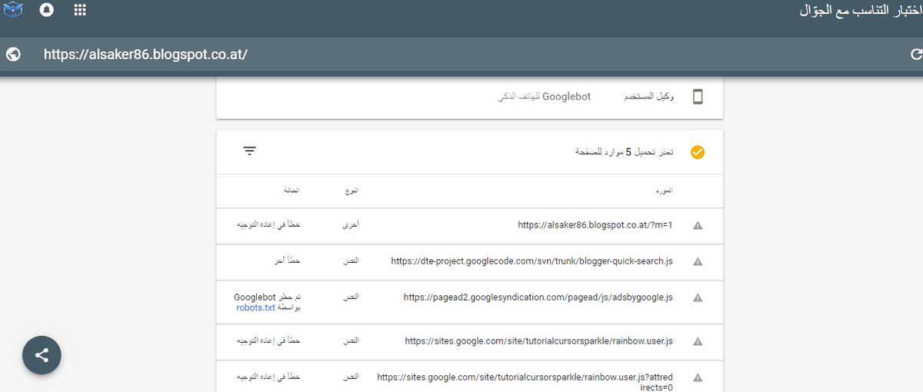
Task: Click warning icon for blogger-quick-search.js row
Action: [698, 262]
